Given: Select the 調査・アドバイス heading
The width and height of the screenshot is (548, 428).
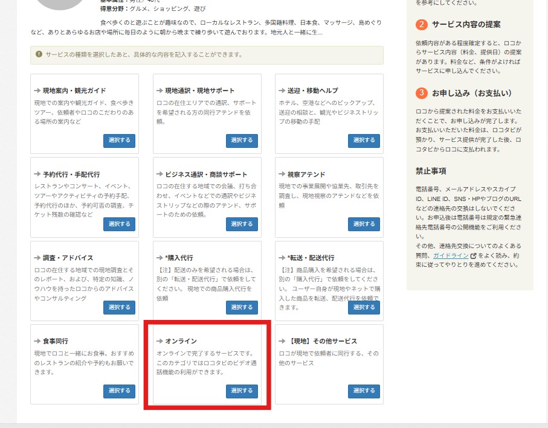Looking at the screenshot, I should [68, 258].
